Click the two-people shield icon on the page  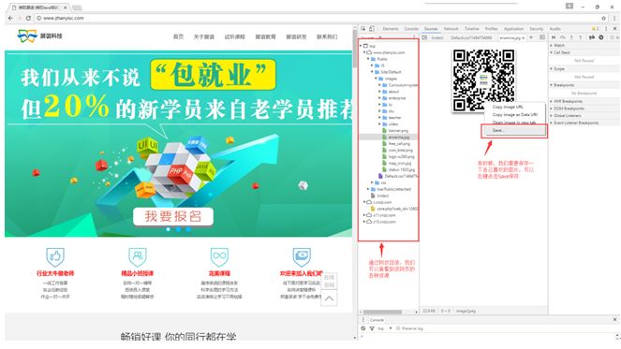coord(138,256)
